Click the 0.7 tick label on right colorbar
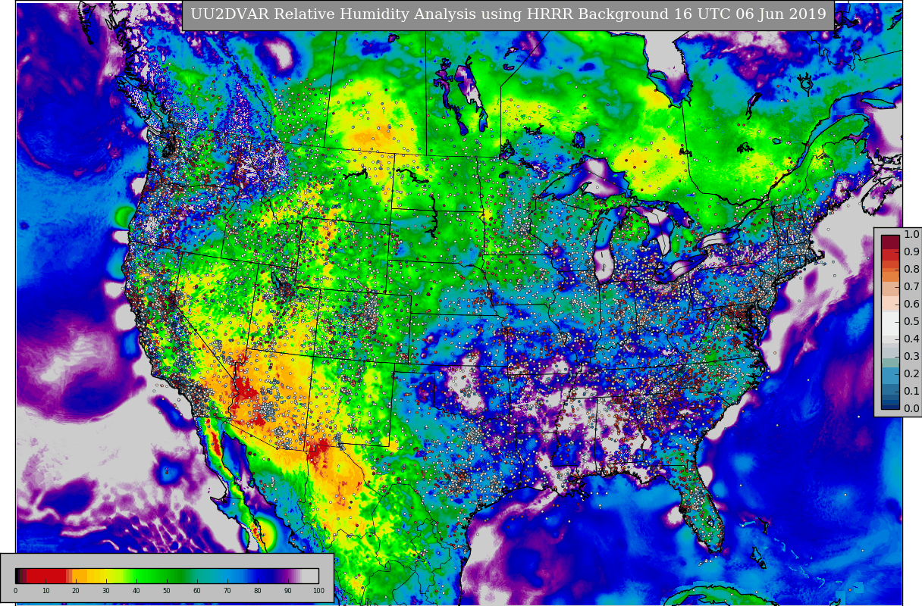The image size is (922, 606). pyautogui.click(x=911, y=287)
